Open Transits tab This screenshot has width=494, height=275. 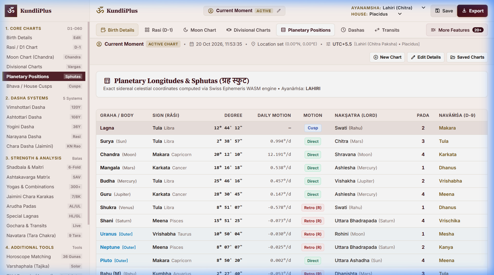(x=387, y=30)
